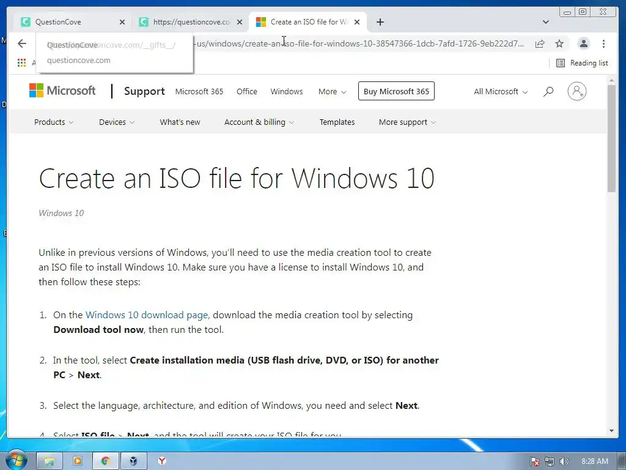The width and height of the screenshot is (626, 470).
Task: Close the Create an ISO file tab
Action: pos(357,22)
